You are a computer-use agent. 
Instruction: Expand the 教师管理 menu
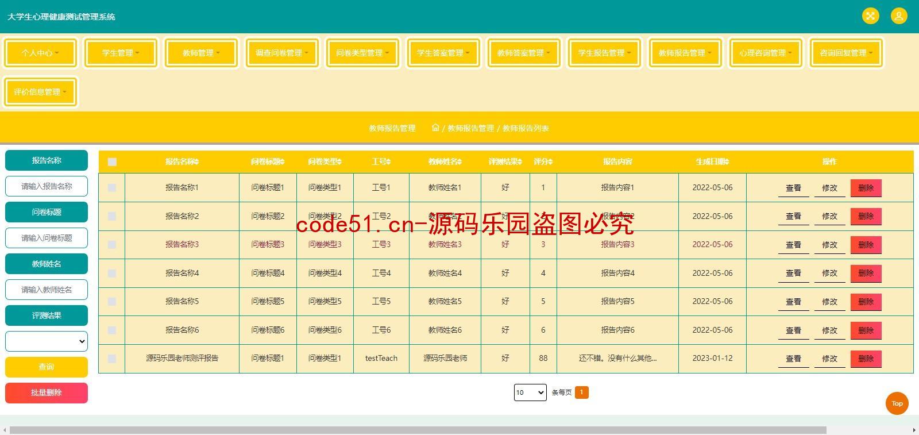[x=201, y=53]
